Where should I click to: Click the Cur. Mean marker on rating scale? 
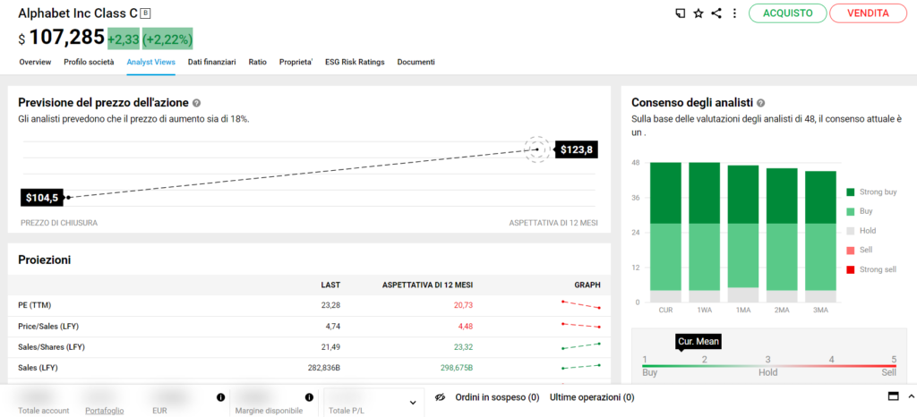[698, 342]
